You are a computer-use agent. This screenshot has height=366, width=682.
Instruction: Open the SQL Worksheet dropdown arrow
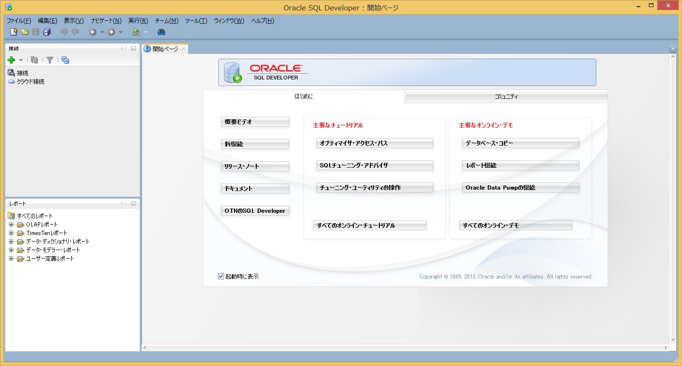click(145, 32)
